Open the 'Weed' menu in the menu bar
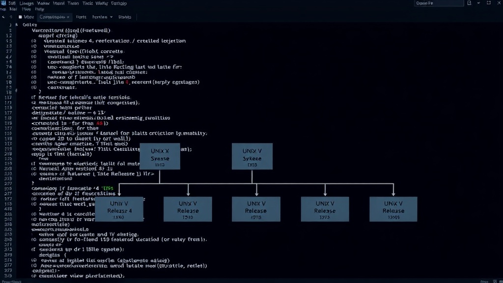This screenshot has height=283, width=503. (58, 3)
